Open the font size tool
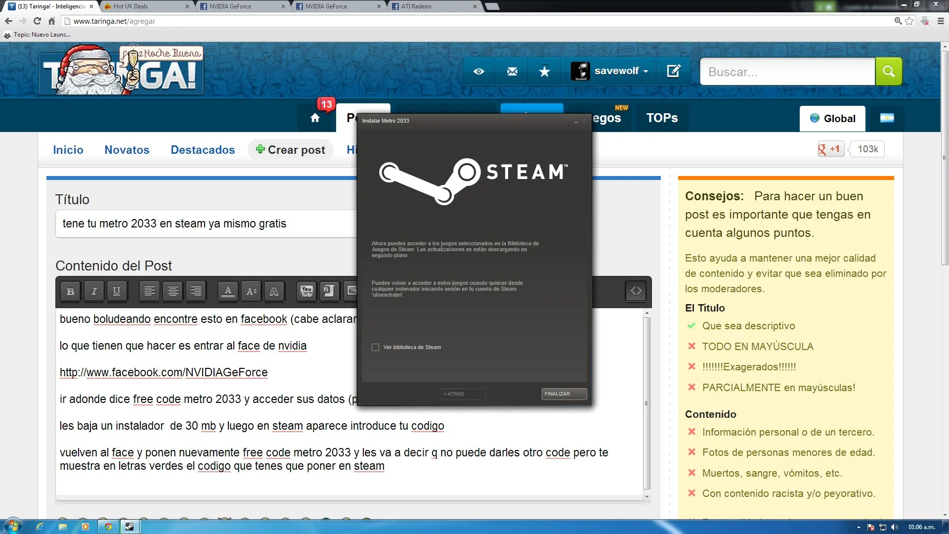Screen dimensions: 949x534 point(251,291)
